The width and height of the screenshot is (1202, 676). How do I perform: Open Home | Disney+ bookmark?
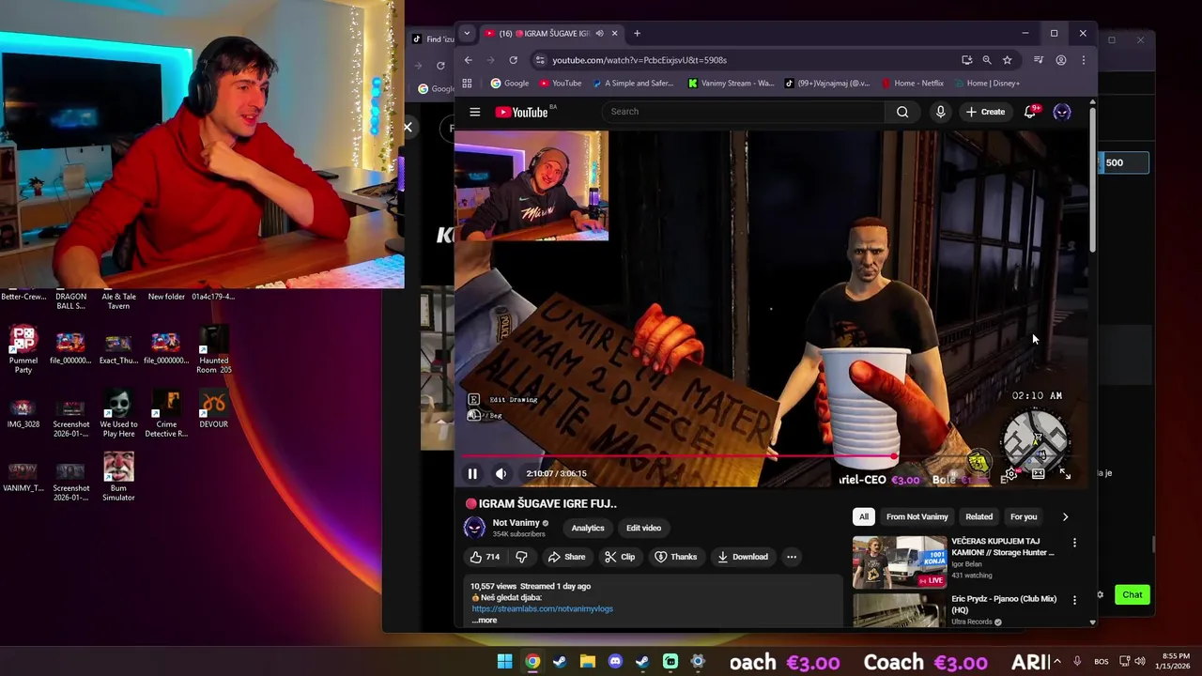coord(986,84)
